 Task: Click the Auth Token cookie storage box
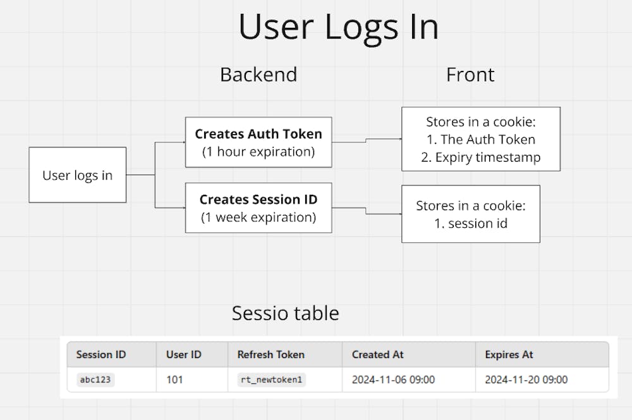481,139
